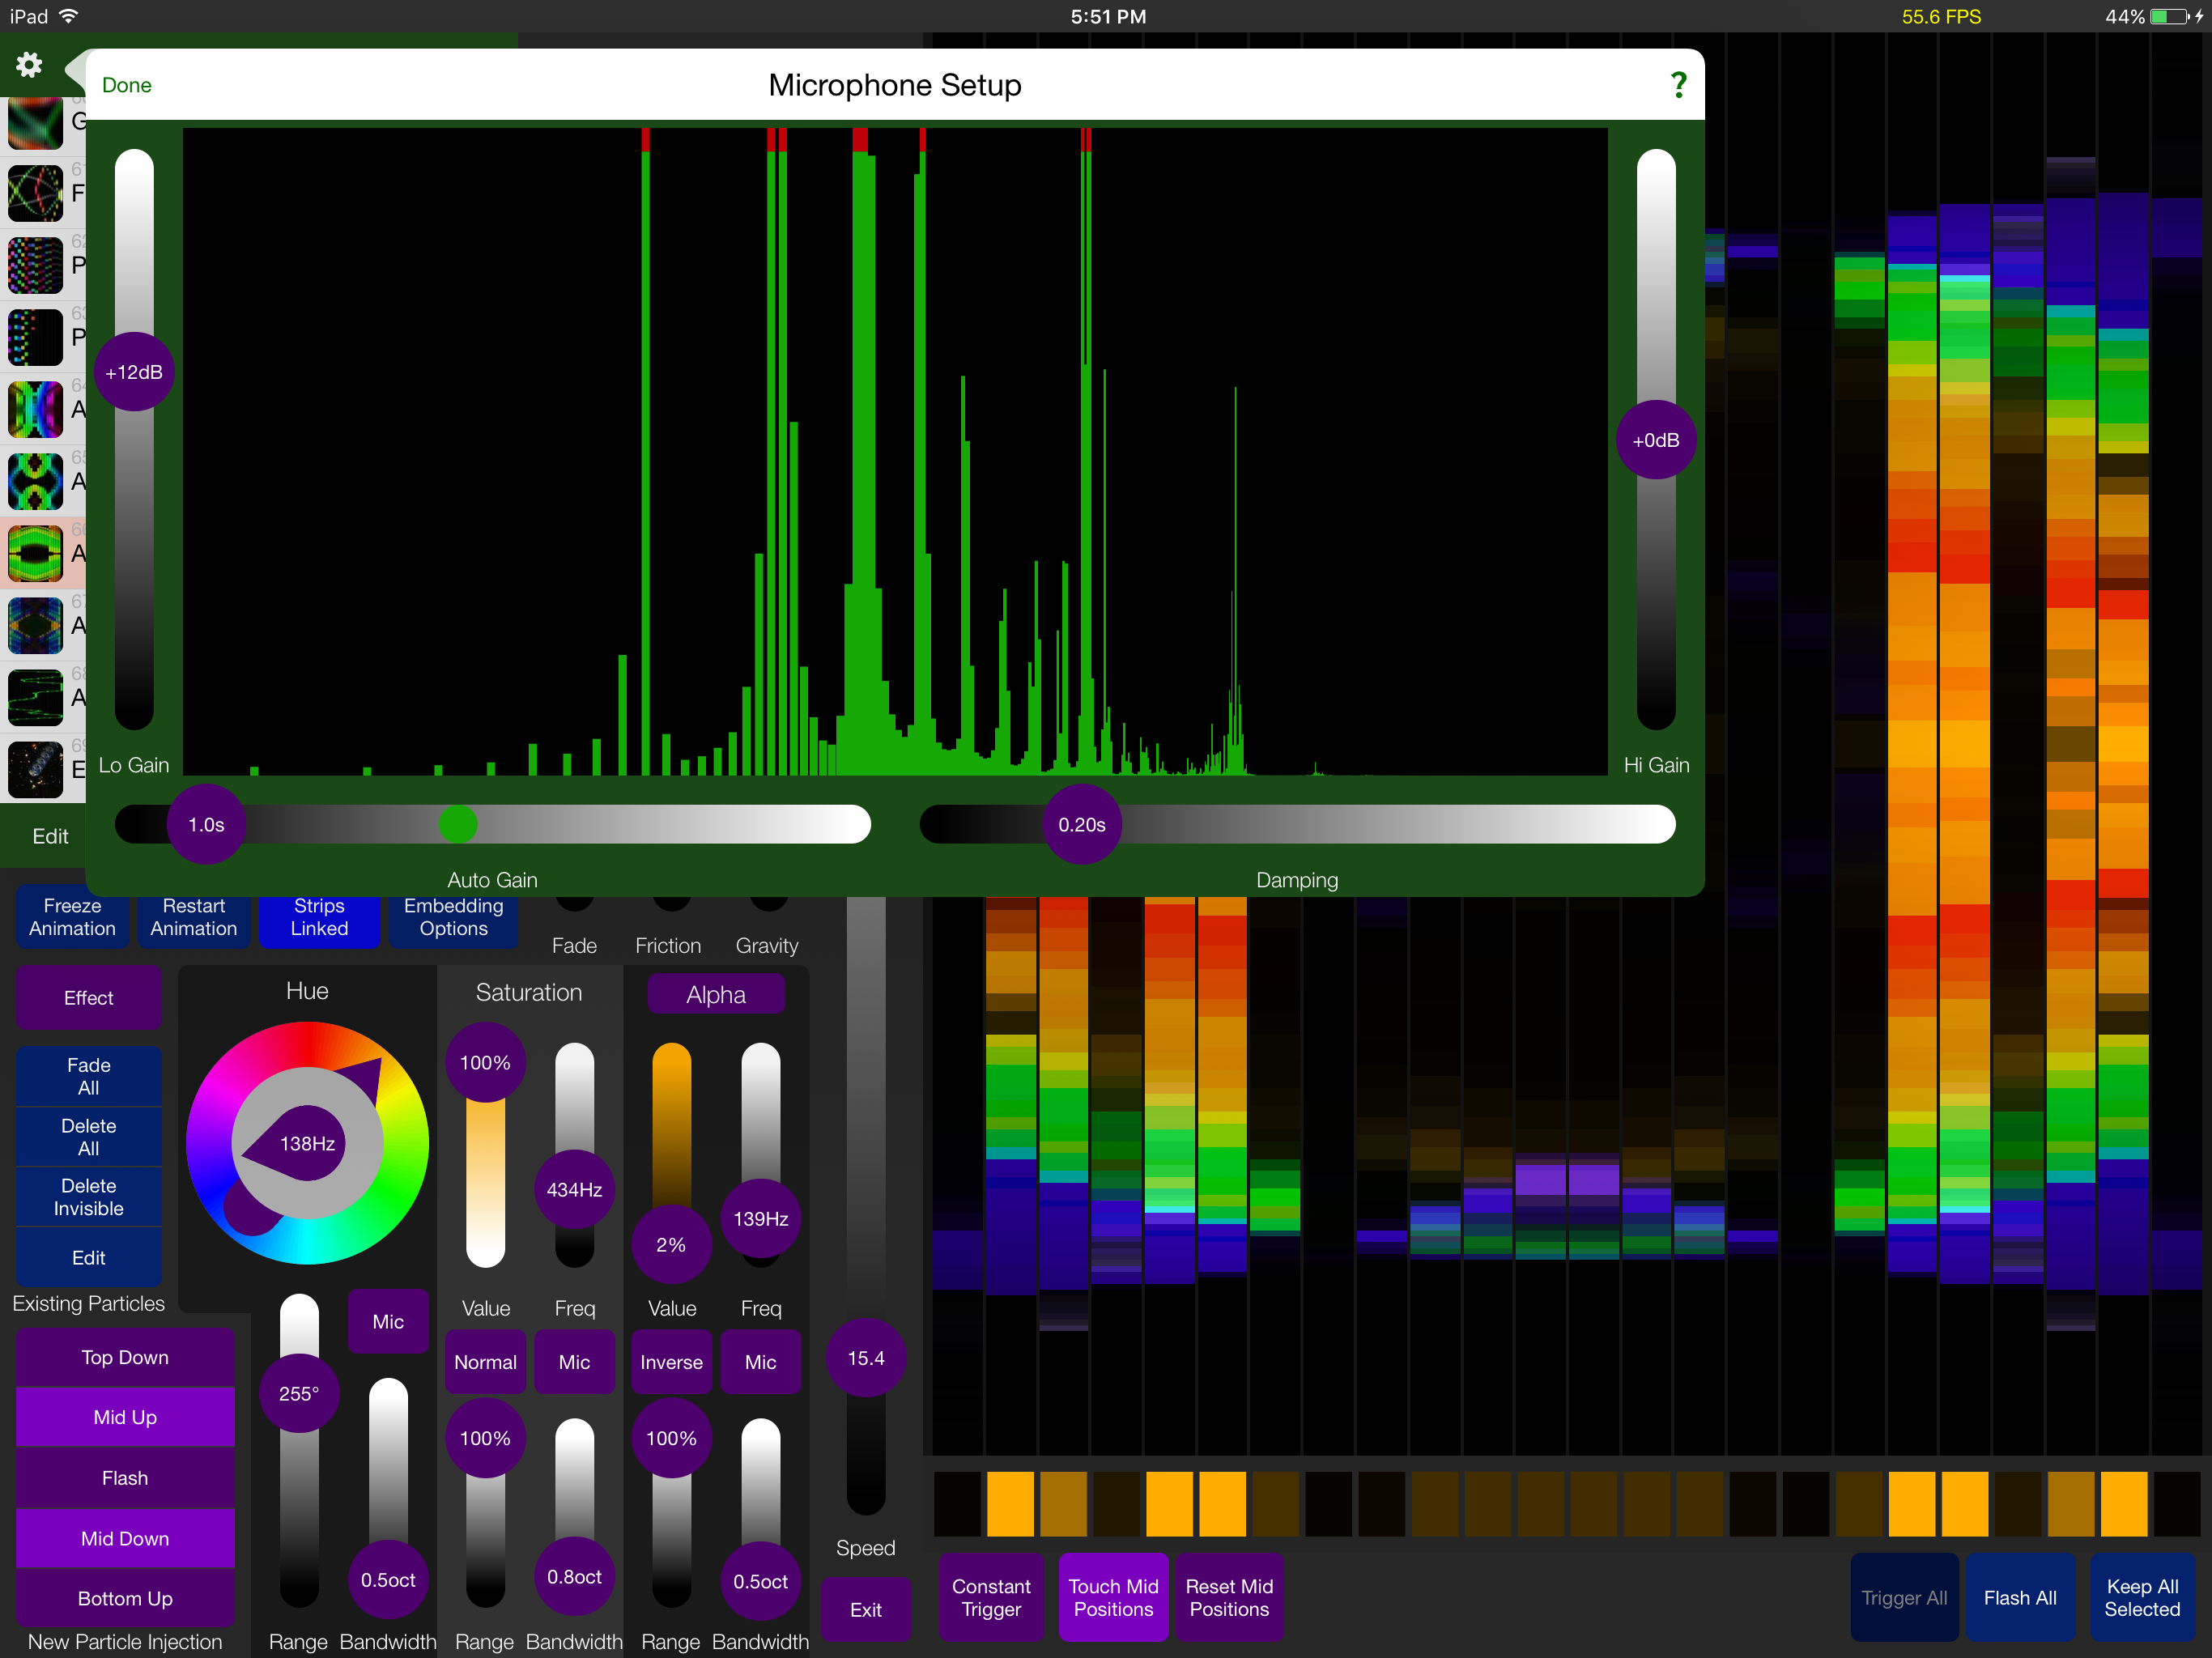Select Alpha value 2% knob
Screen dimensions: 2212x1658
tap(671, 1244)
